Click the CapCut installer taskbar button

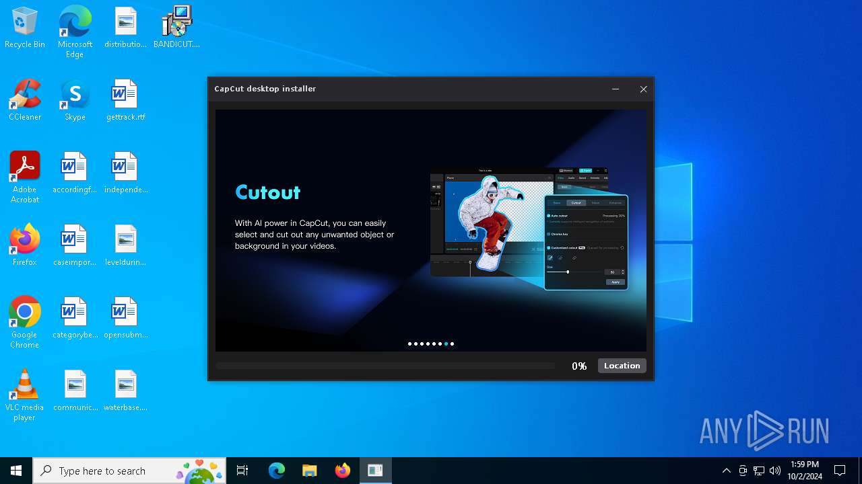(375, 471)
